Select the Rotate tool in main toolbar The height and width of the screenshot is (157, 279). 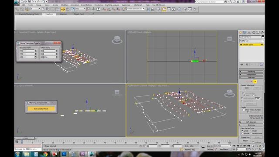tap(68, 9)
